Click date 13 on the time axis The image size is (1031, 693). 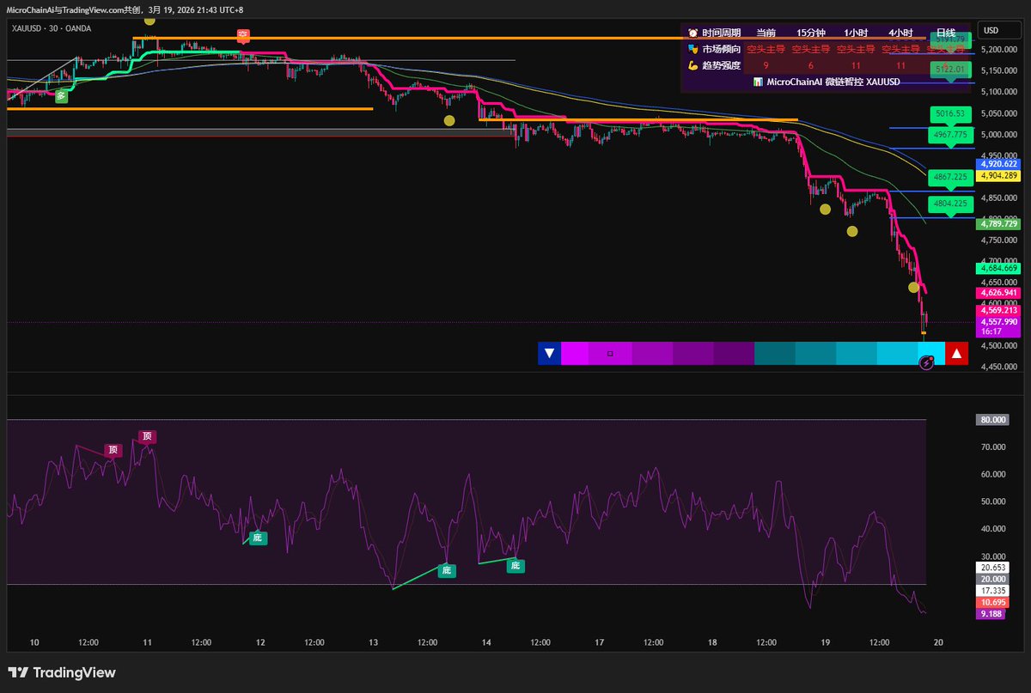pos(374,642)
